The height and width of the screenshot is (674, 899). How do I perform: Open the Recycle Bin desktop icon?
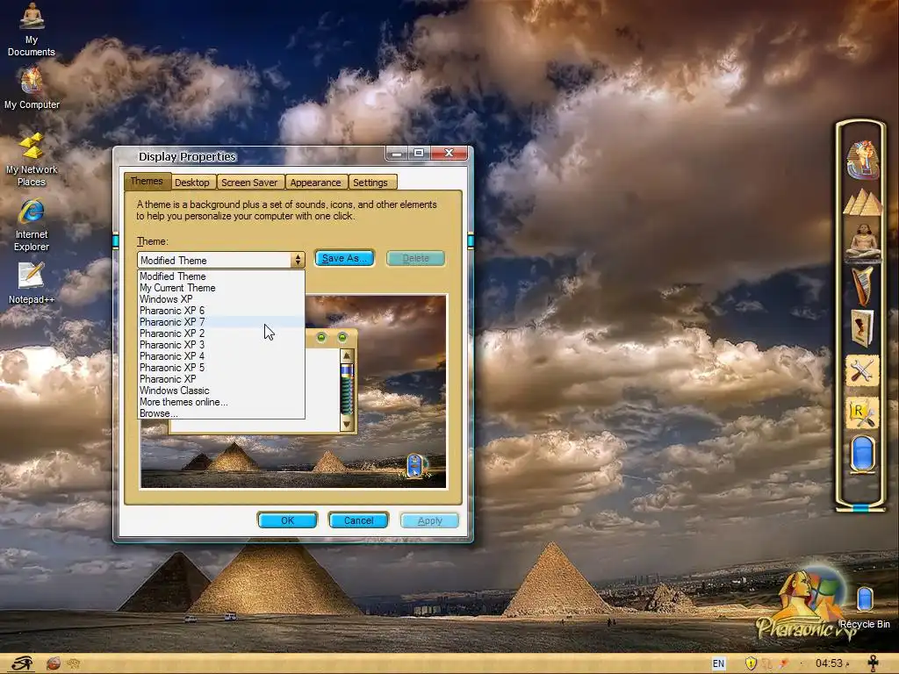point(865,606)
